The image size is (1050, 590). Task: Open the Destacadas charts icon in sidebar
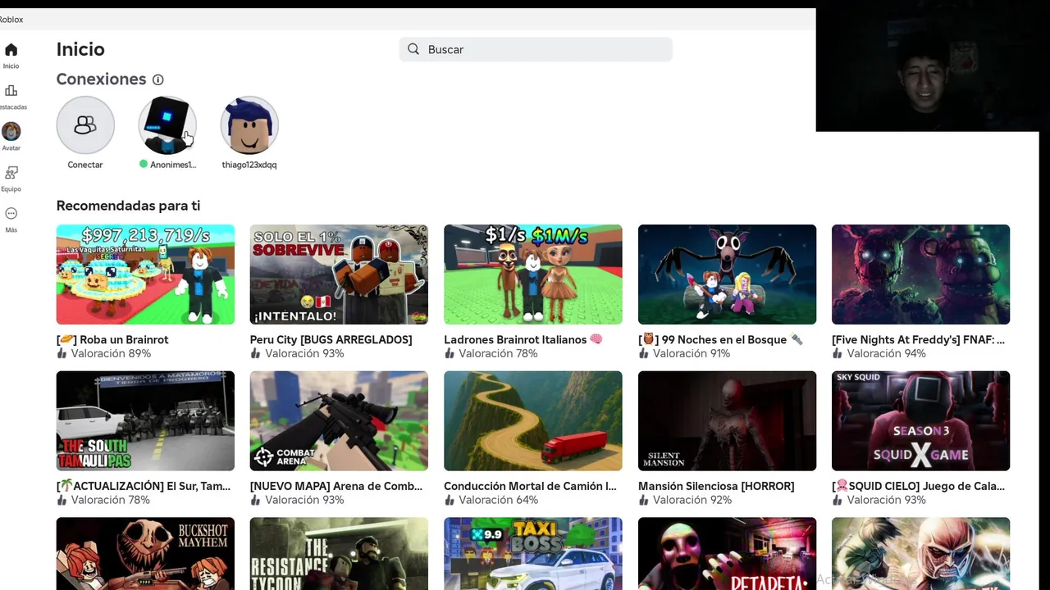(11, 91)
